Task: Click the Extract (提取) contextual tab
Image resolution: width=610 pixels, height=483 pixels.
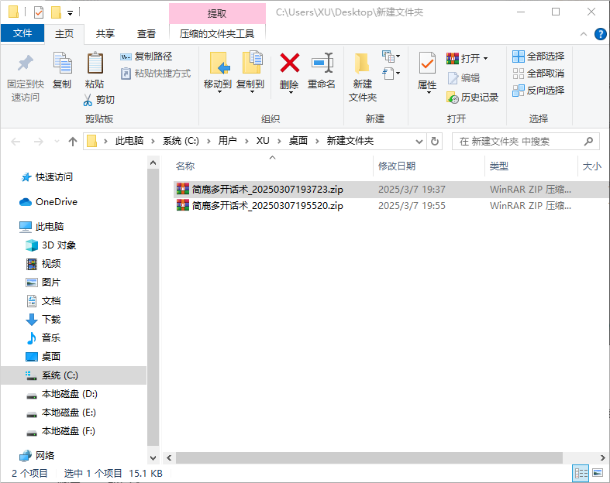Action: tap(217, 14)
